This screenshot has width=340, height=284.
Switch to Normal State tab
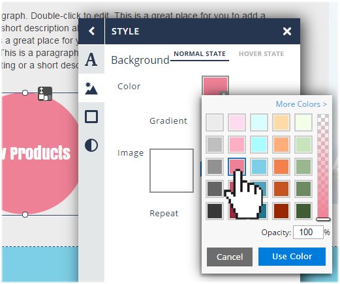coord(200,54)
